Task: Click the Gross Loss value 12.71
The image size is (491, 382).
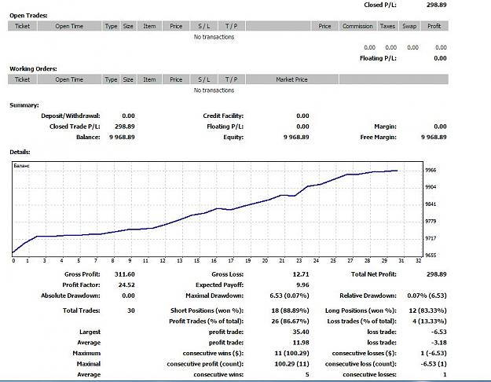Action: tap(301, 274)
